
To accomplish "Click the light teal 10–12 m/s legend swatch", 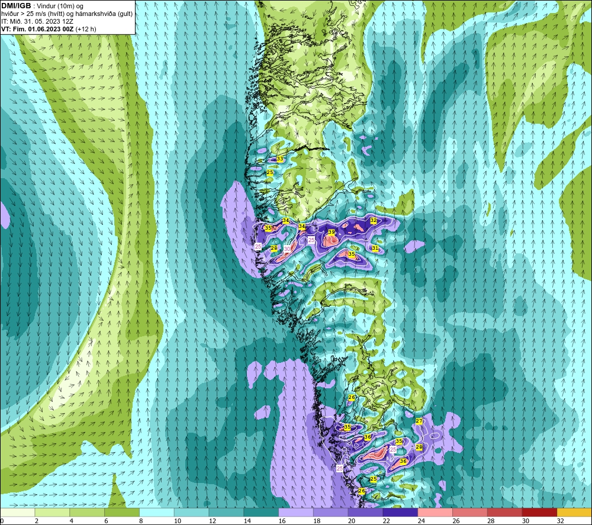I will tap(191, 512).
